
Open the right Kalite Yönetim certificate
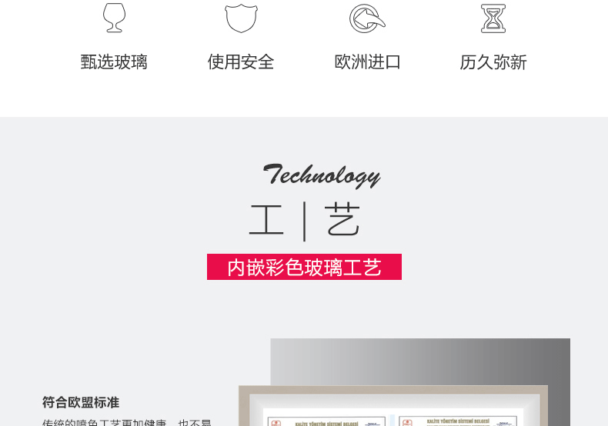tap(458, 421)
